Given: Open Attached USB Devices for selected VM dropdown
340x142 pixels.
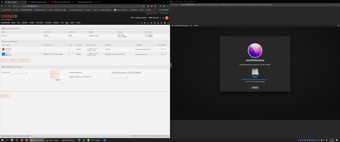Looking at the screenshot, I should 119,77.
